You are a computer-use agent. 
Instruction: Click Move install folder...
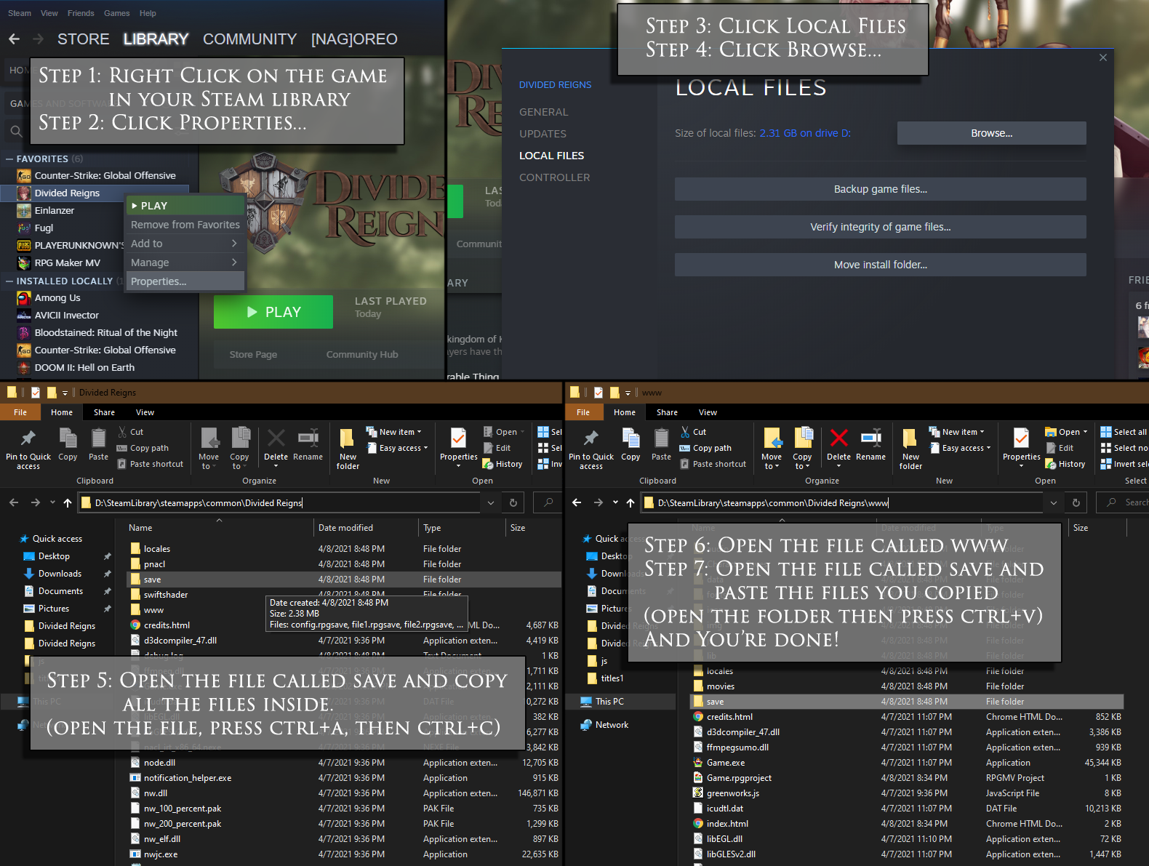(x=880, y=265)
